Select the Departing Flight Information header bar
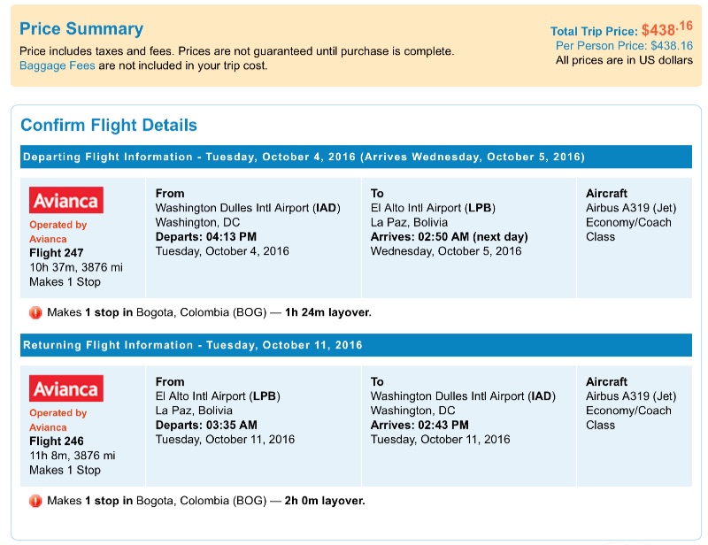 coord(355,157)
